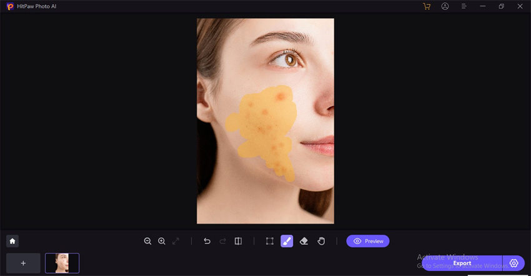
Task: Toggle the before/after compare view
Action: (239, 241)
